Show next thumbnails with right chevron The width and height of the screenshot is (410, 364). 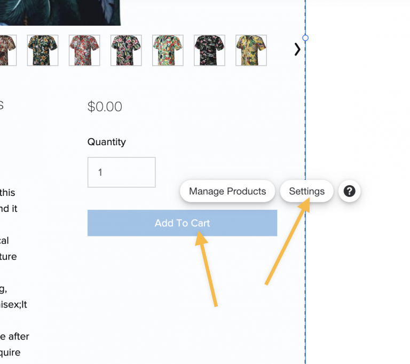297,50
